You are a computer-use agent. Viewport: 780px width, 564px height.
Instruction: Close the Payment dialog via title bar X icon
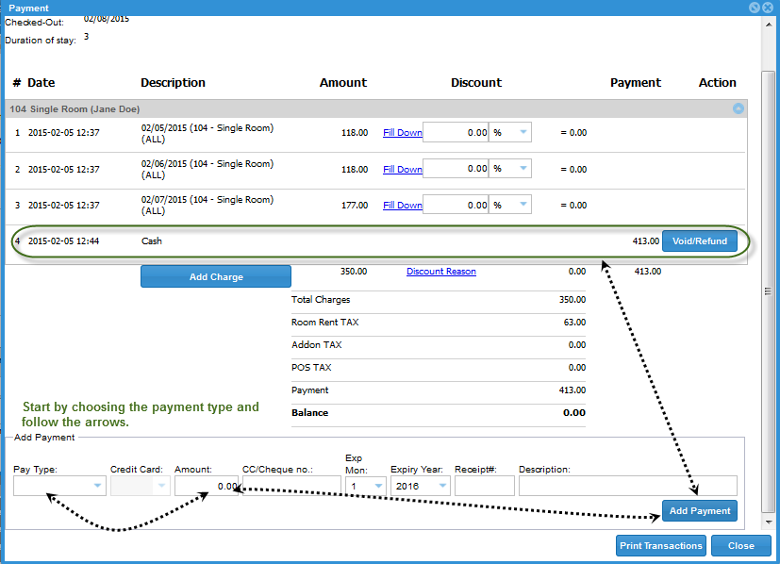(x=768, y=7)
